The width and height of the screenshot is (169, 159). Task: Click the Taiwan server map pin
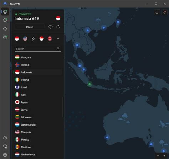(118, 22)
